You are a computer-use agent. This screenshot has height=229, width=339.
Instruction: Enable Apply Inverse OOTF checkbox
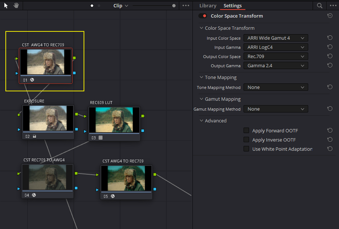point(246,140)
